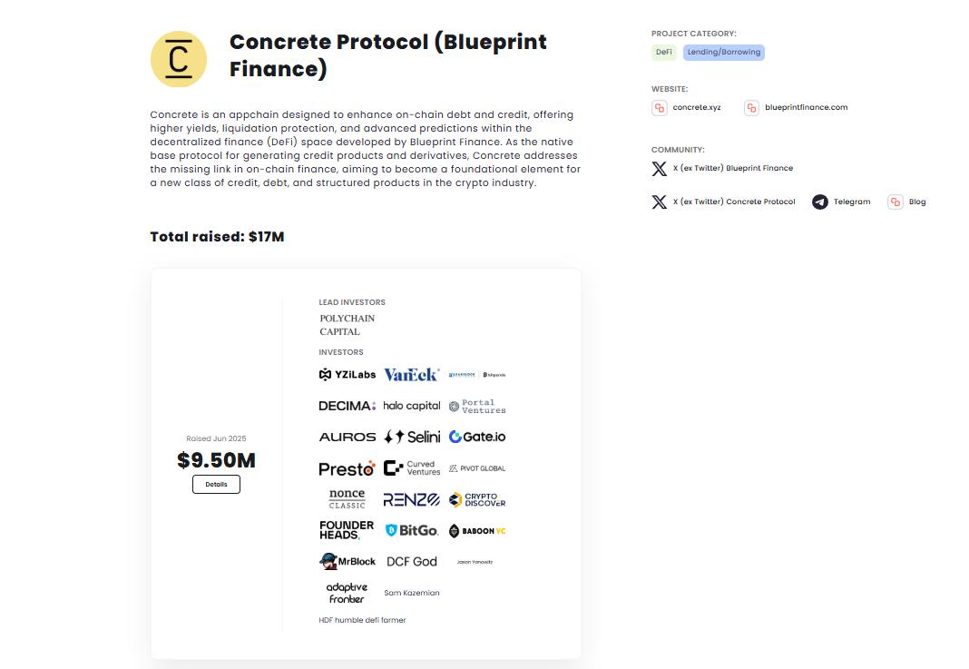Click the VanEck investor logo
The height and width of the screenshot is (669, 969).
[411, 375]
